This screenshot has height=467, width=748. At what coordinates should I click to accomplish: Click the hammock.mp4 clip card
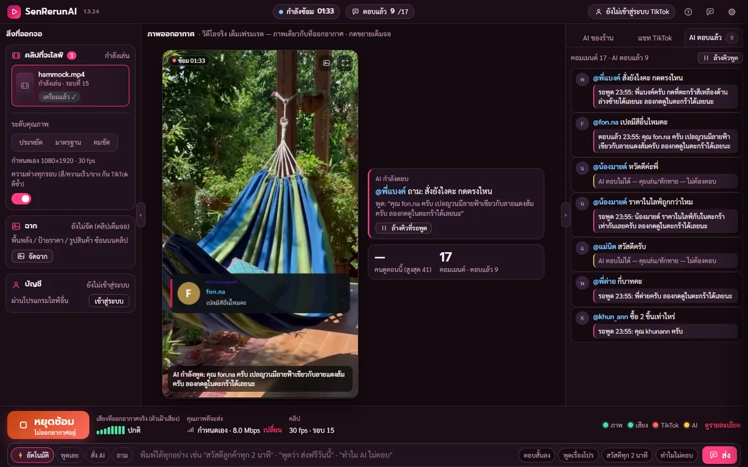tap(70, 85)
